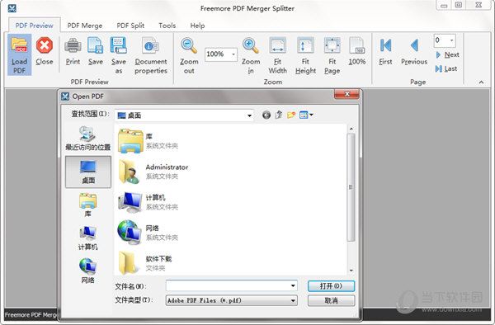Click the file list scrollbar thumb
This screenshot has width=495, height=325.
point(351,187)
